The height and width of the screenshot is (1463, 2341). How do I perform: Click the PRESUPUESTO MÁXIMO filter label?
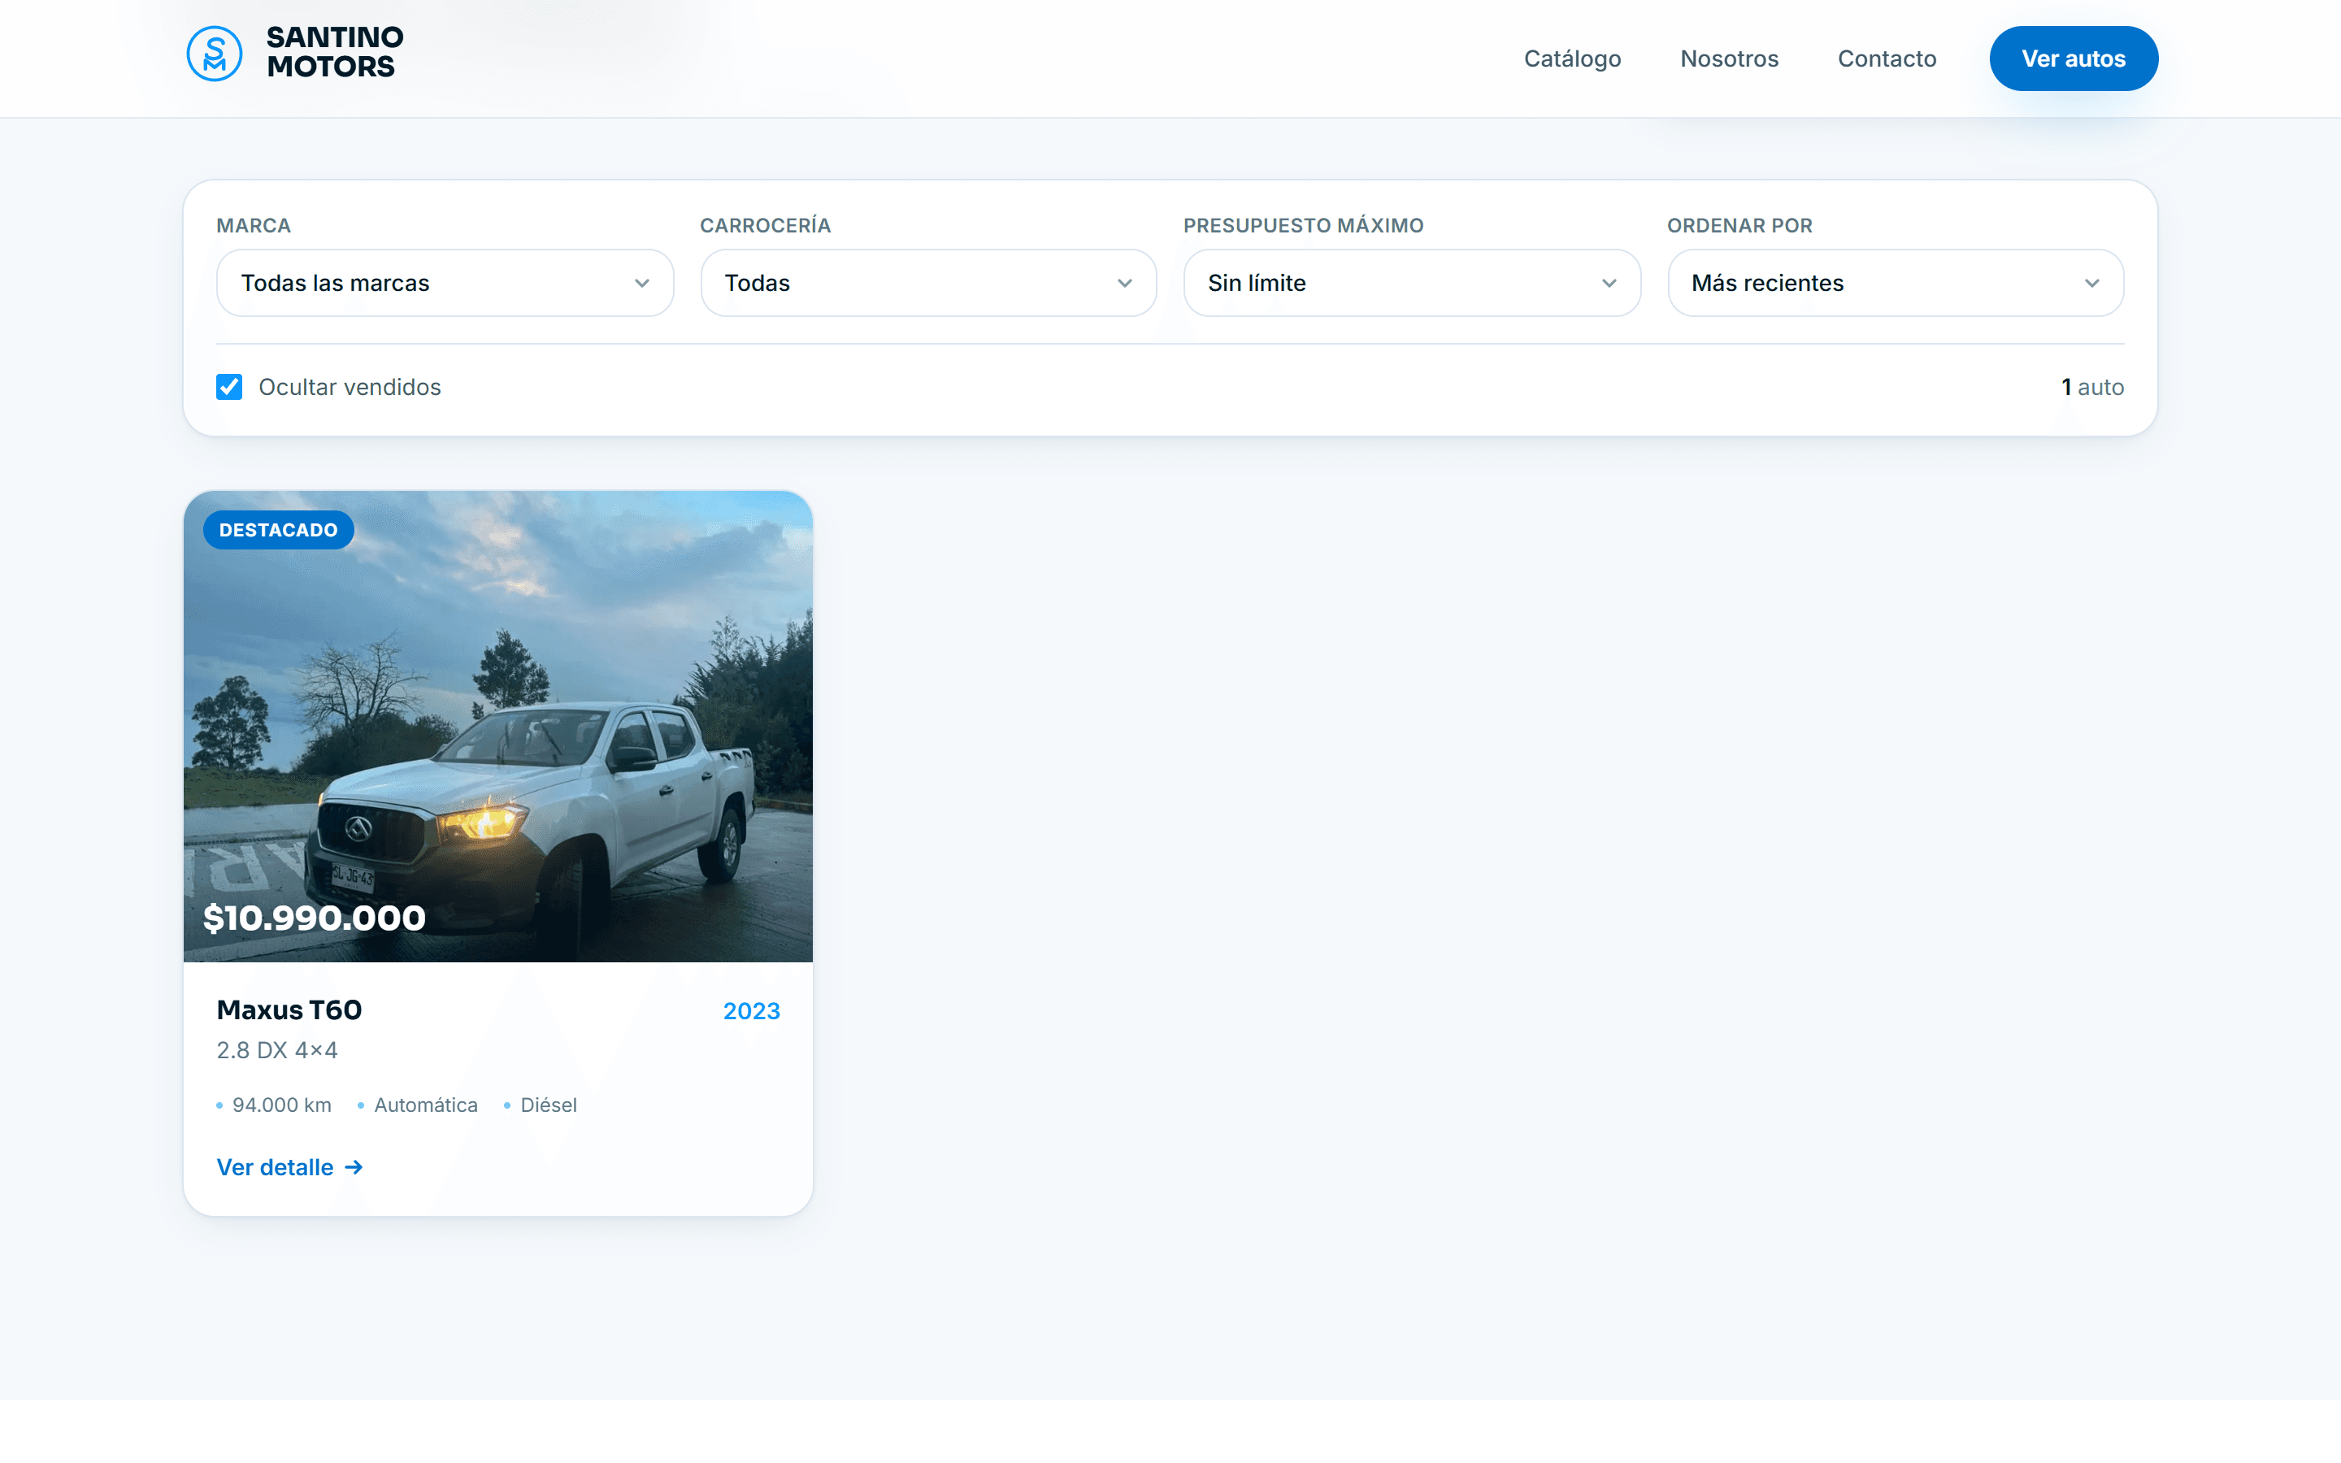coord(1303,225)
